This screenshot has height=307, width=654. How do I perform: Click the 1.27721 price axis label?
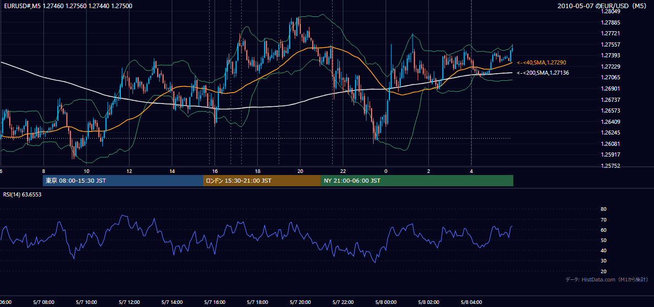610,33
